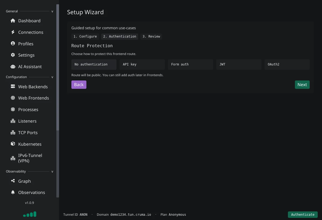The height and width of the screenshot is (220, 322).
Task: Click the Next button
Action: click(x=302, y=85)
